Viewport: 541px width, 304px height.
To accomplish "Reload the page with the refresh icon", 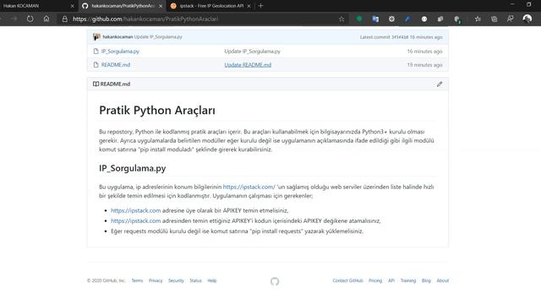I will 30,19.
